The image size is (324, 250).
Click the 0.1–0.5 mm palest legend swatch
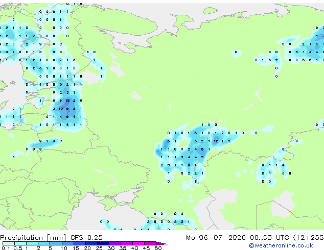pyautogui.click(x=9, y=243)
